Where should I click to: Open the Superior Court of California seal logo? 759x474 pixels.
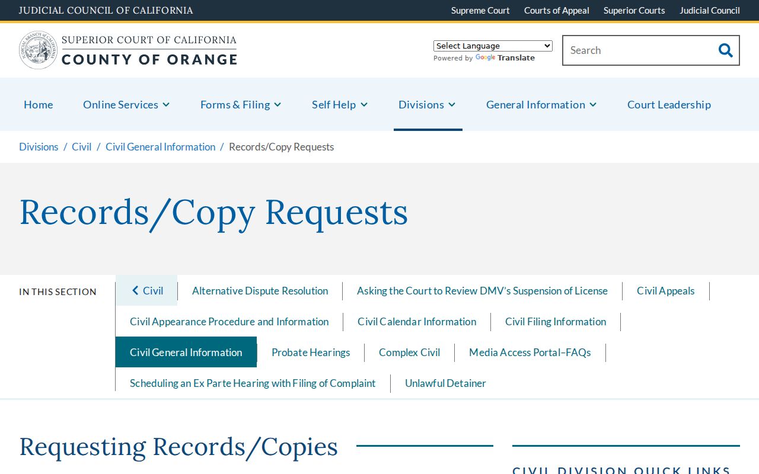click(39, 50)
